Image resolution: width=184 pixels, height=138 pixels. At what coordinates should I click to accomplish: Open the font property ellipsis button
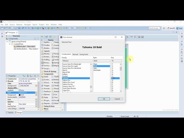[36, 93]
